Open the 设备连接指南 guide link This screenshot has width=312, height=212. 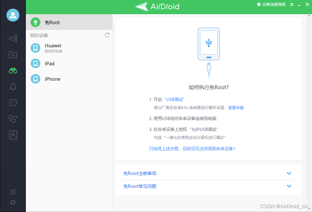pyautogui.click(x=274, y=5)
